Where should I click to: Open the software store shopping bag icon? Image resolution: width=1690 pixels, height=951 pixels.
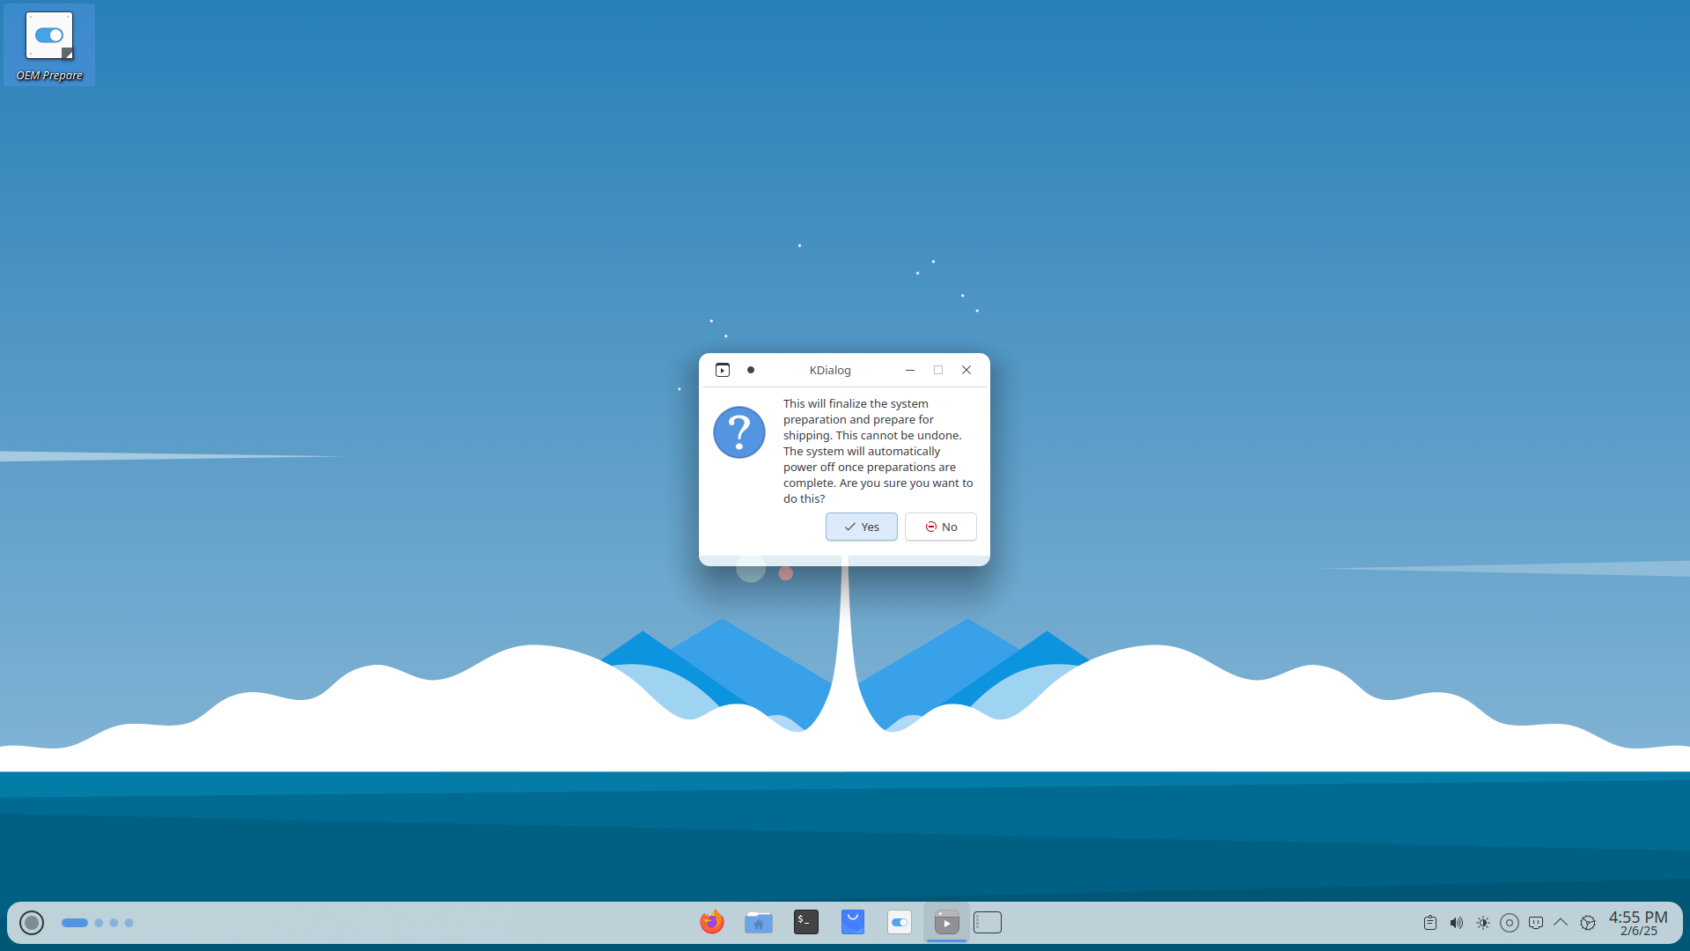(x=852, y=922)
